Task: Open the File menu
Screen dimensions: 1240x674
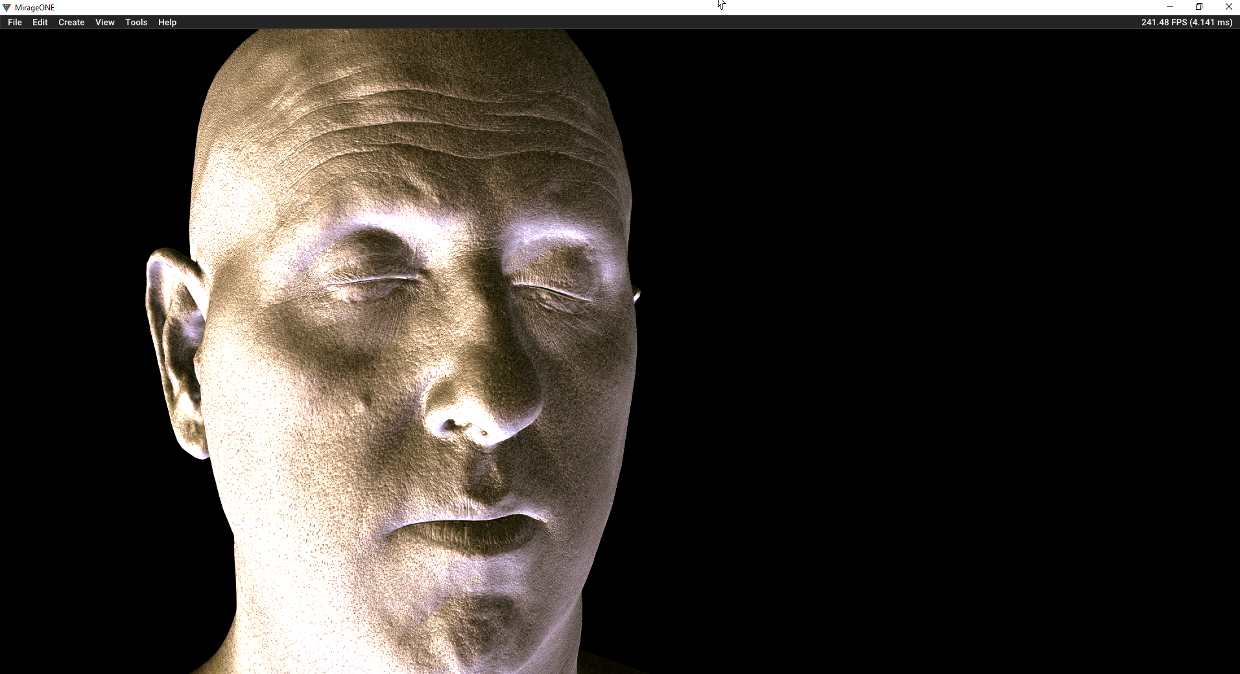Action: click(15, 22)
